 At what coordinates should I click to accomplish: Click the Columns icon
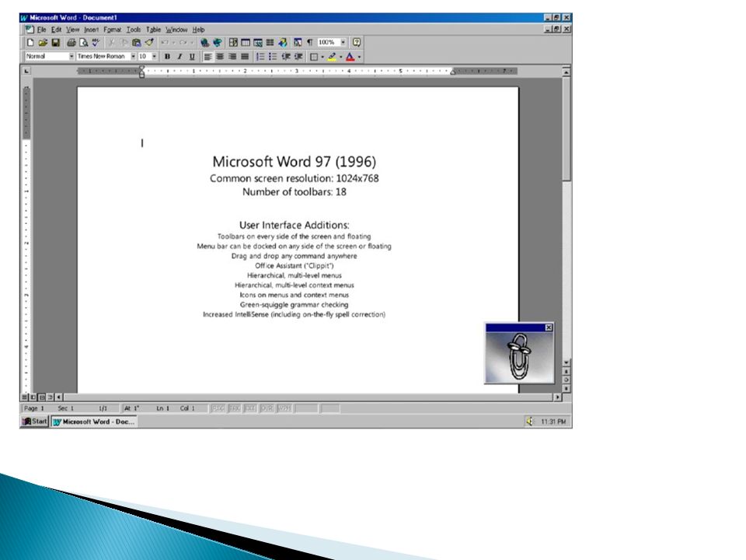(270, 42)
